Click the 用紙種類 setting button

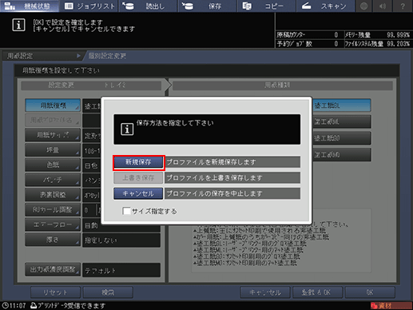53,105
